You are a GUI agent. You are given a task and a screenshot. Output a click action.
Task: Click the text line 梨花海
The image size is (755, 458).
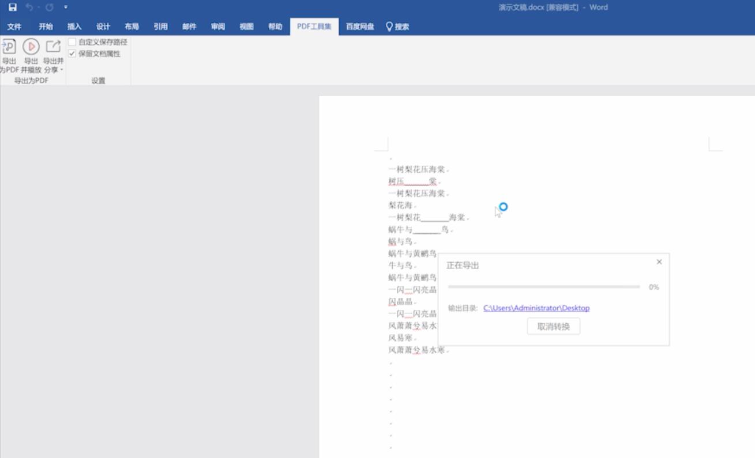[401, 205]
